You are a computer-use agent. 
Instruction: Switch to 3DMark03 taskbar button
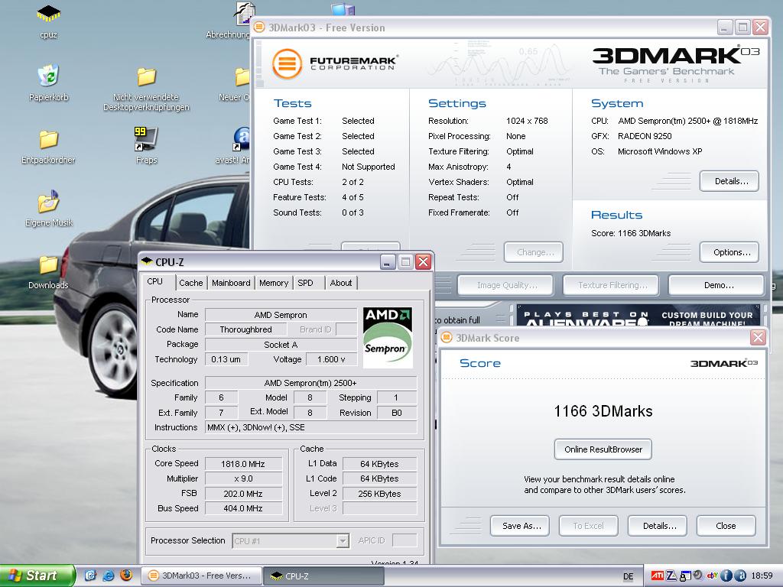pos(201,576)
